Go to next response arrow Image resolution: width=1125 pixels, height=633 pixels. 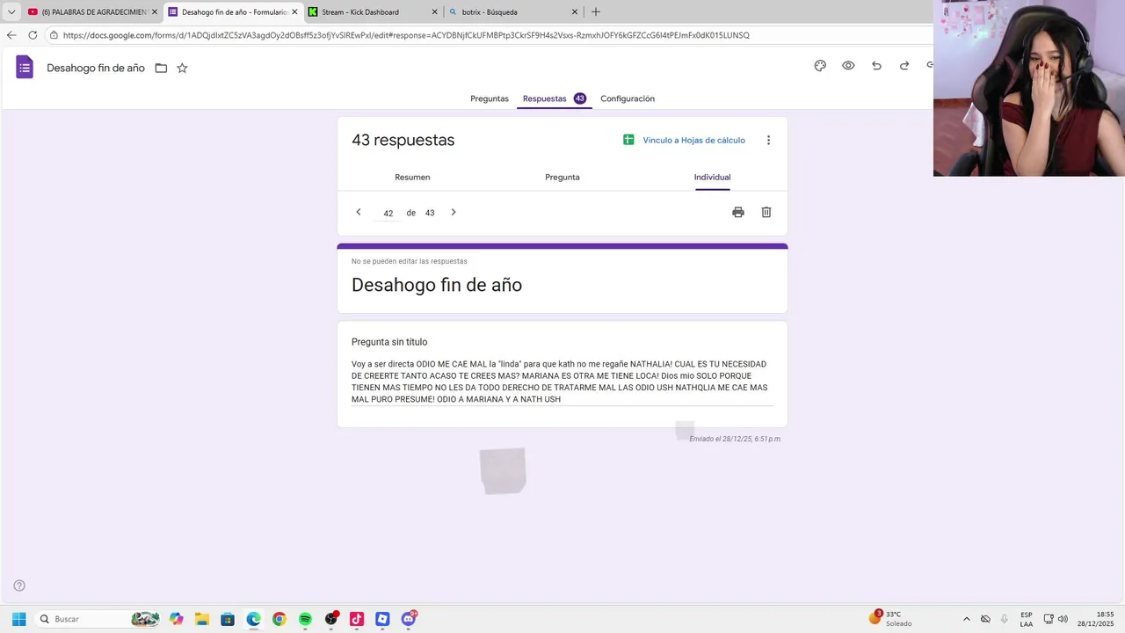click(454, 212)
